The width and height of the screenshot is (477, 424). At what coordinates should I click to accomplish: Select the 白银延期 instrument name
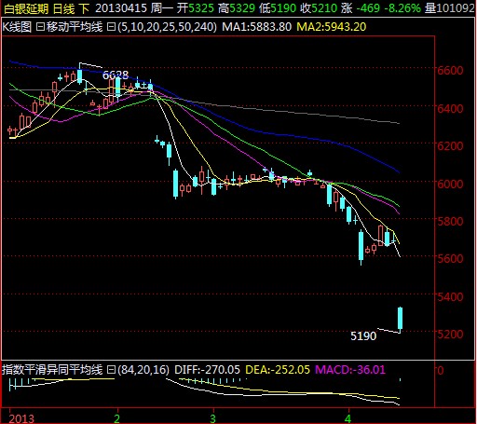[x=26, y=8]
